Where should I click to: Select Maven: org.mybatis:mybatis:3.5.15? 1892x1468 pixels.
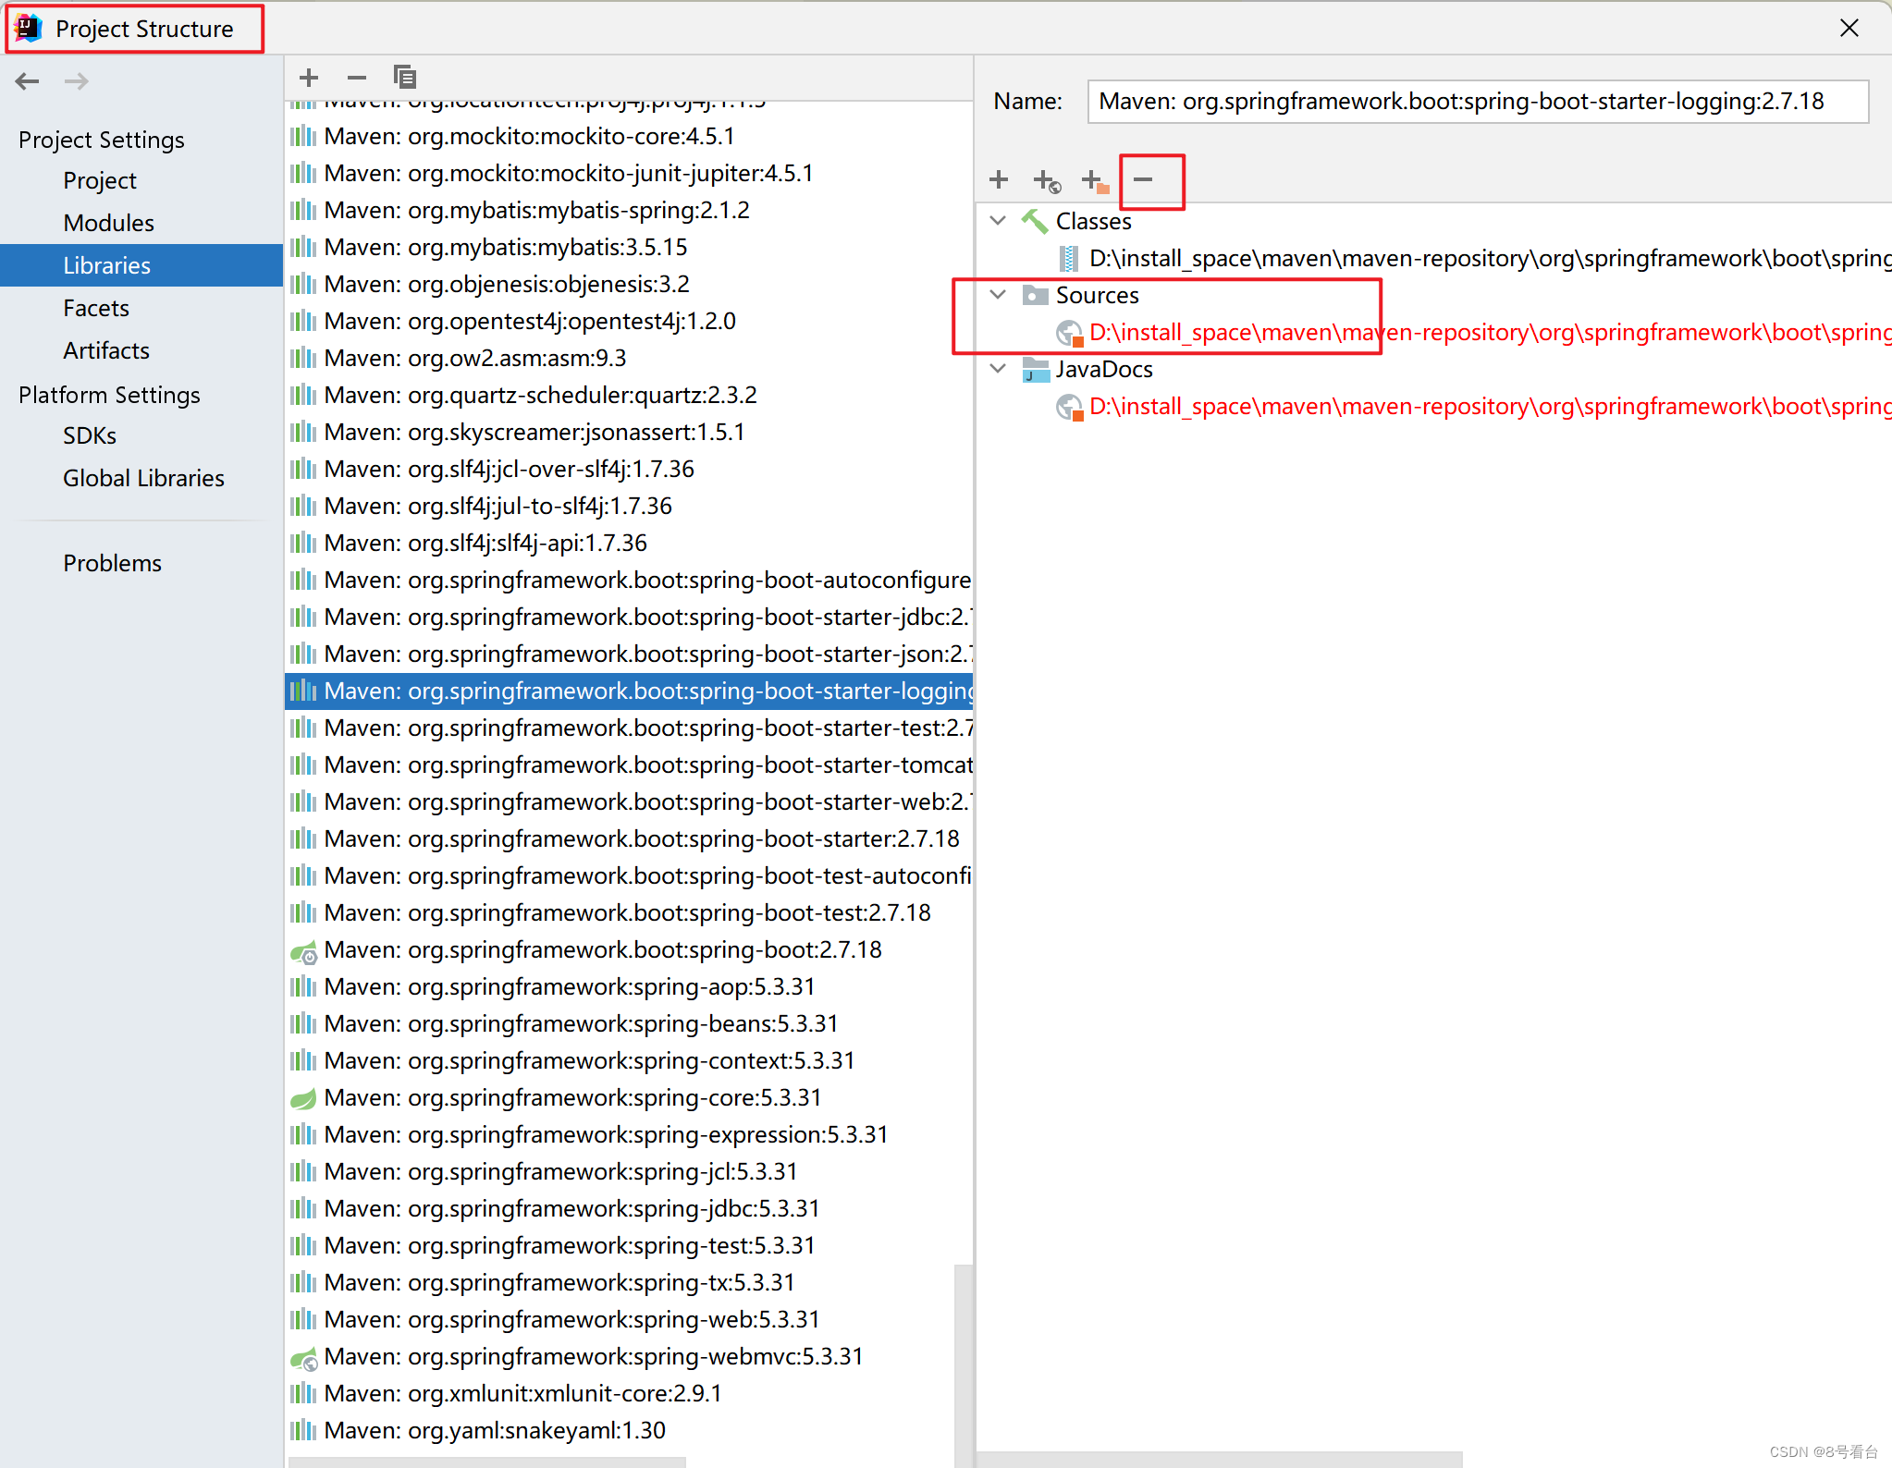click(629, 248)
